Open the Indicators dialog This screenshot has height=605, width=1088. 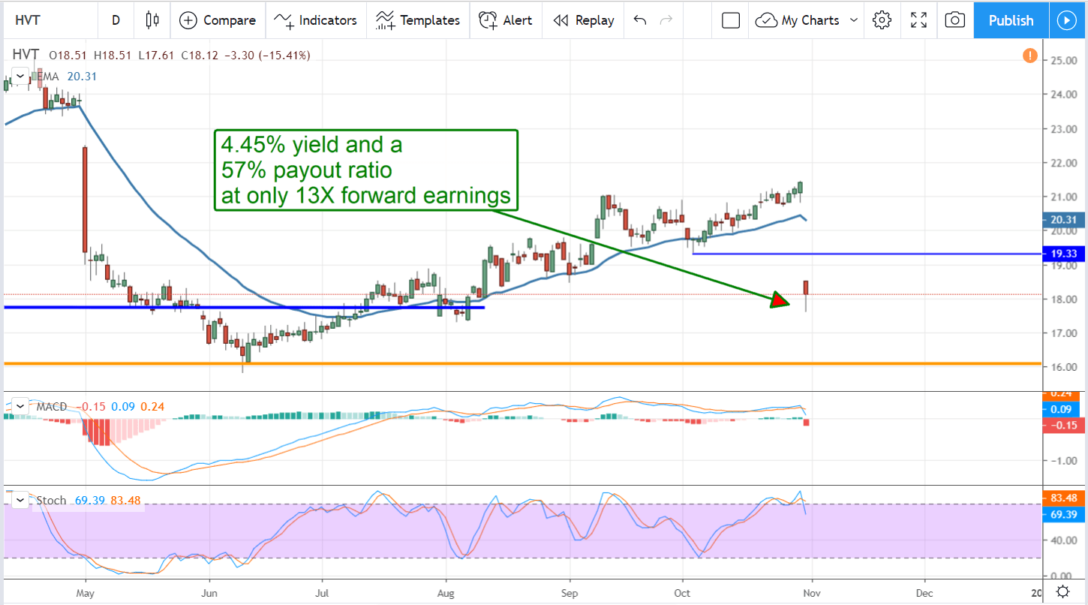coord(316,20)
